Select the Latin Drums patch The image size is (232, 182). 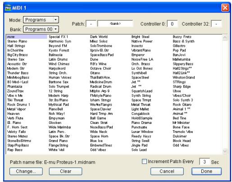click(58, 59)
